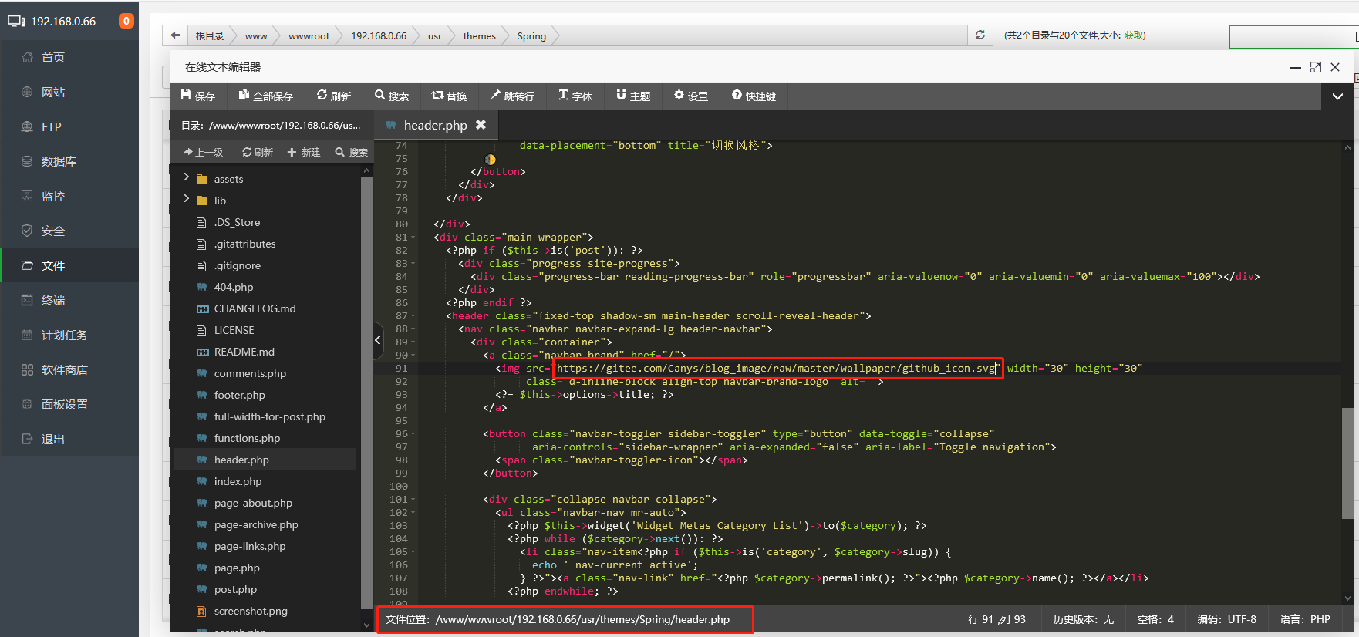Click the themes breadcrumb
Image resolution: width=1359 pixels, height=637 pixels.
479,35
